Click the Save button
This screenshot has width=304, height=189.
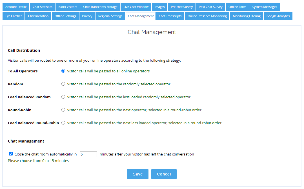pyautogui.click(x=138, y=174)
